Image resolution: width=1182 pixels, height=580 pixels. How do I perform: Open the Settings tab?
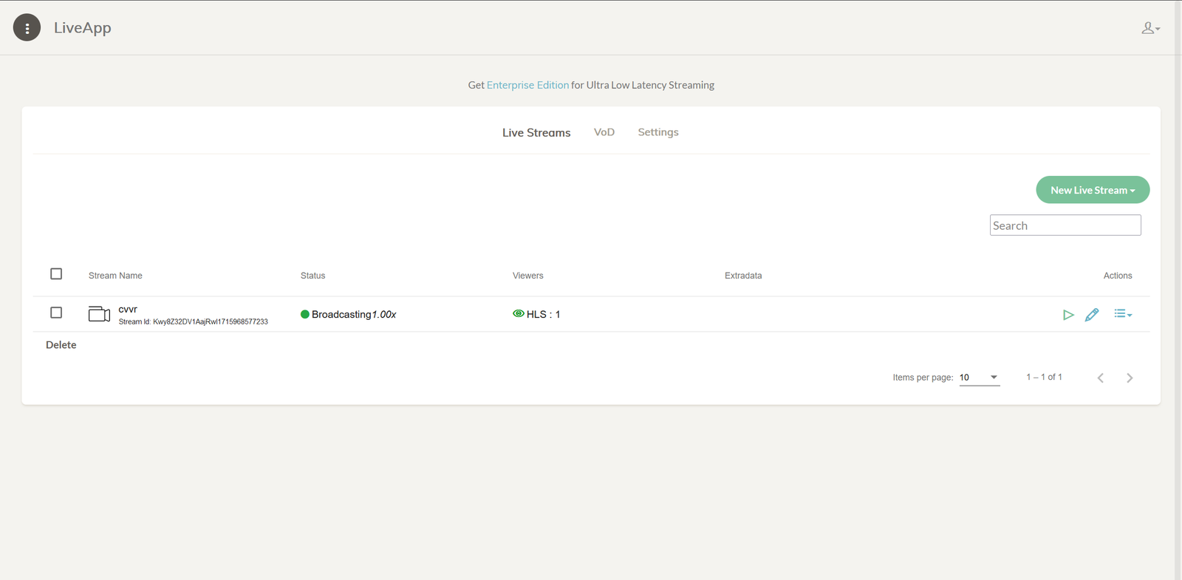[x=657, y=132]
